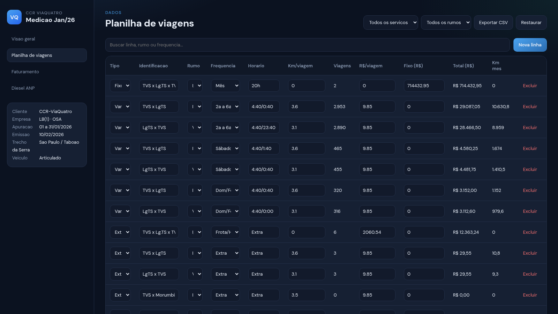Click the Total (R$) column header
558x314 pixels.
tap(463, 66)
